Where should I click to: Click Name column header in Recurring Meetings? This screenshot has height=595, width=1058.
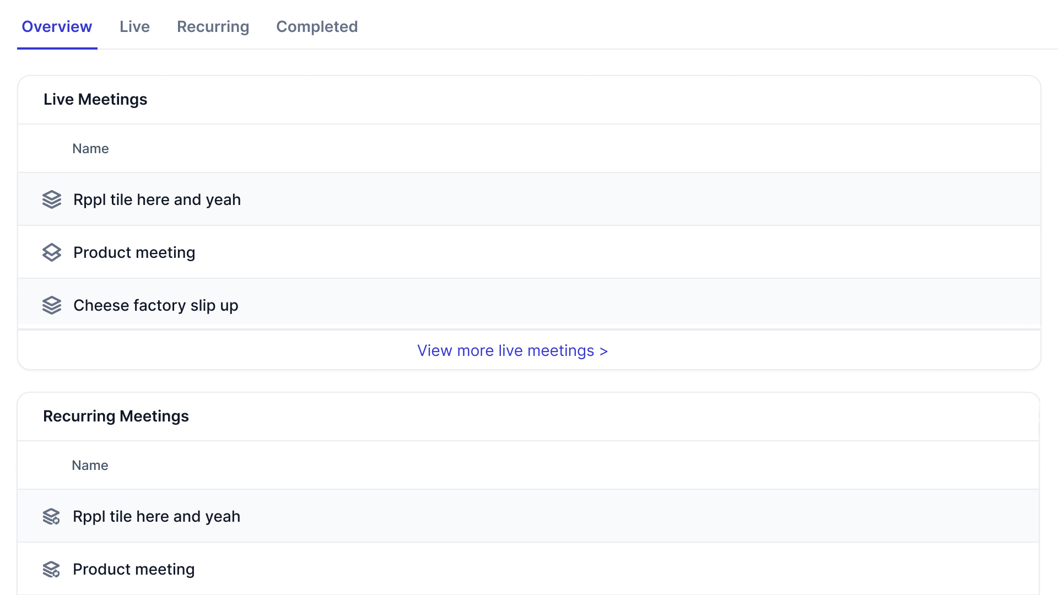point(90,466)
